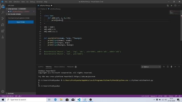This screenshot has height=102, width=182.
Task: Open volume control in system tray
Action: coord(166,99)
